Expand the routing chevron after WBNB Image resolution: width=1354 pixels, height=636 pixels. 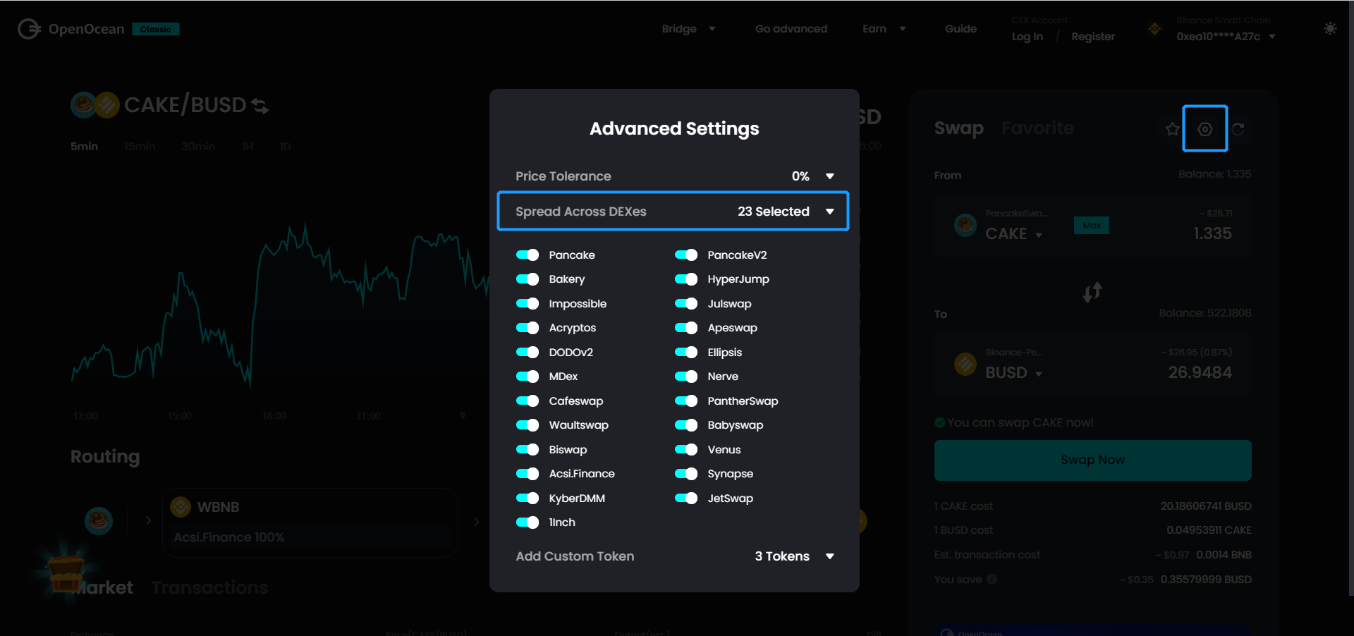pyautogui.click(x=477, y=522)
